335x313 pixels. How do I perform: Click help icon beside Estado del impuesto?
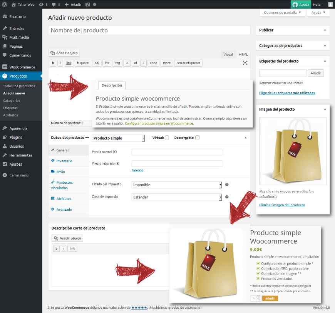click(x=227, y=185)
